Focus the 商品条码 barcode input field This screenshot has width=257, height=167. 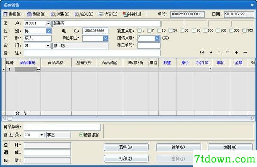point(62,127)
